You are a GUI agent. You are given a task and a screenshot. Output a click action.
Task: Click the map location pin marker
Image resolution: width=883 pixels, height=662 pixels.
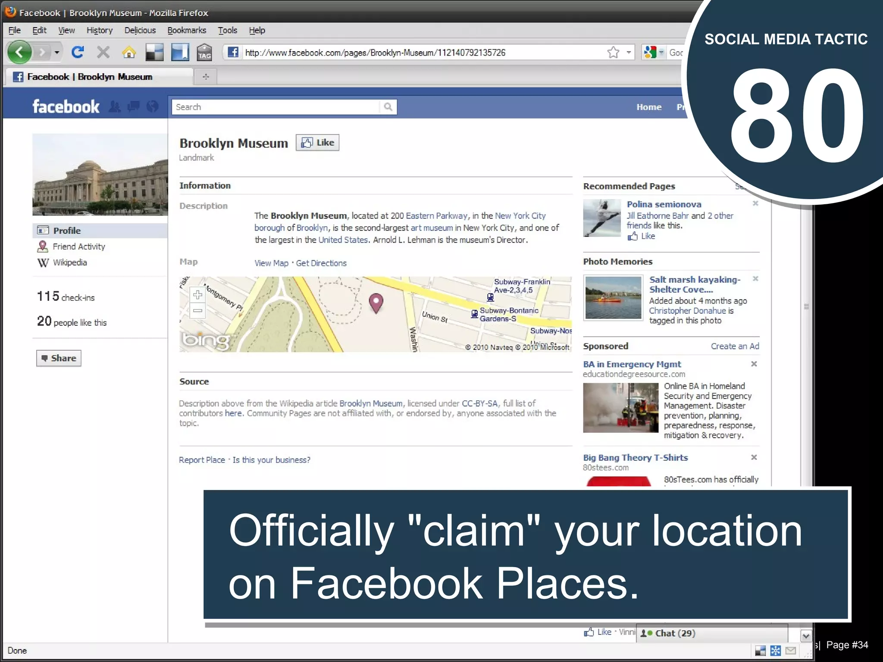pos(376,303)
